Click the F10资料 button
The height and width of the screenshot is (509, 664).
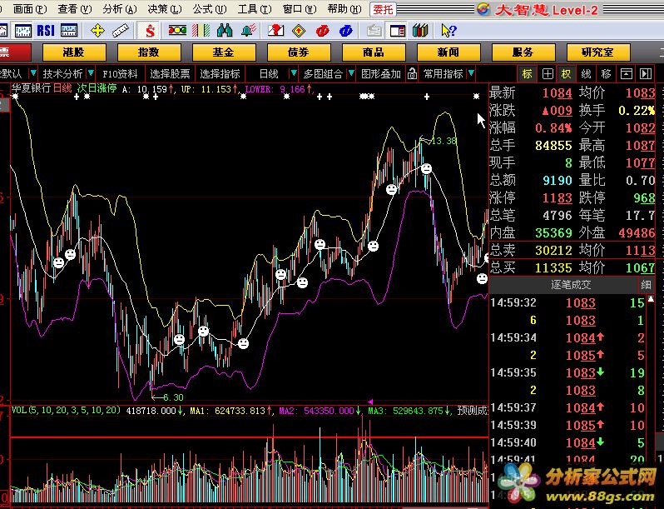point(121,74)
